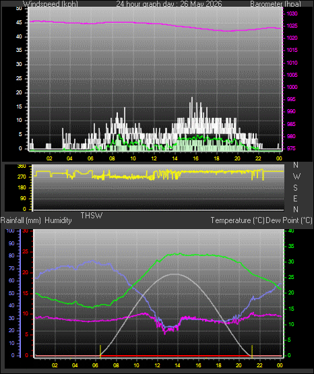Click the peak of the grey solar curve
Image resolution: width=314 pixels, height=374 pixels.
click(x=176, y=274)
